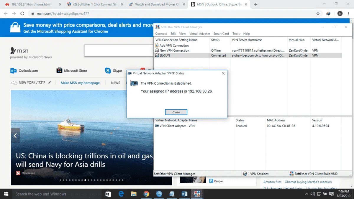This screenshot has height=199, width=354.
Task: Close the Watch and Download Movies tab
Action: (x=184, y=4)
